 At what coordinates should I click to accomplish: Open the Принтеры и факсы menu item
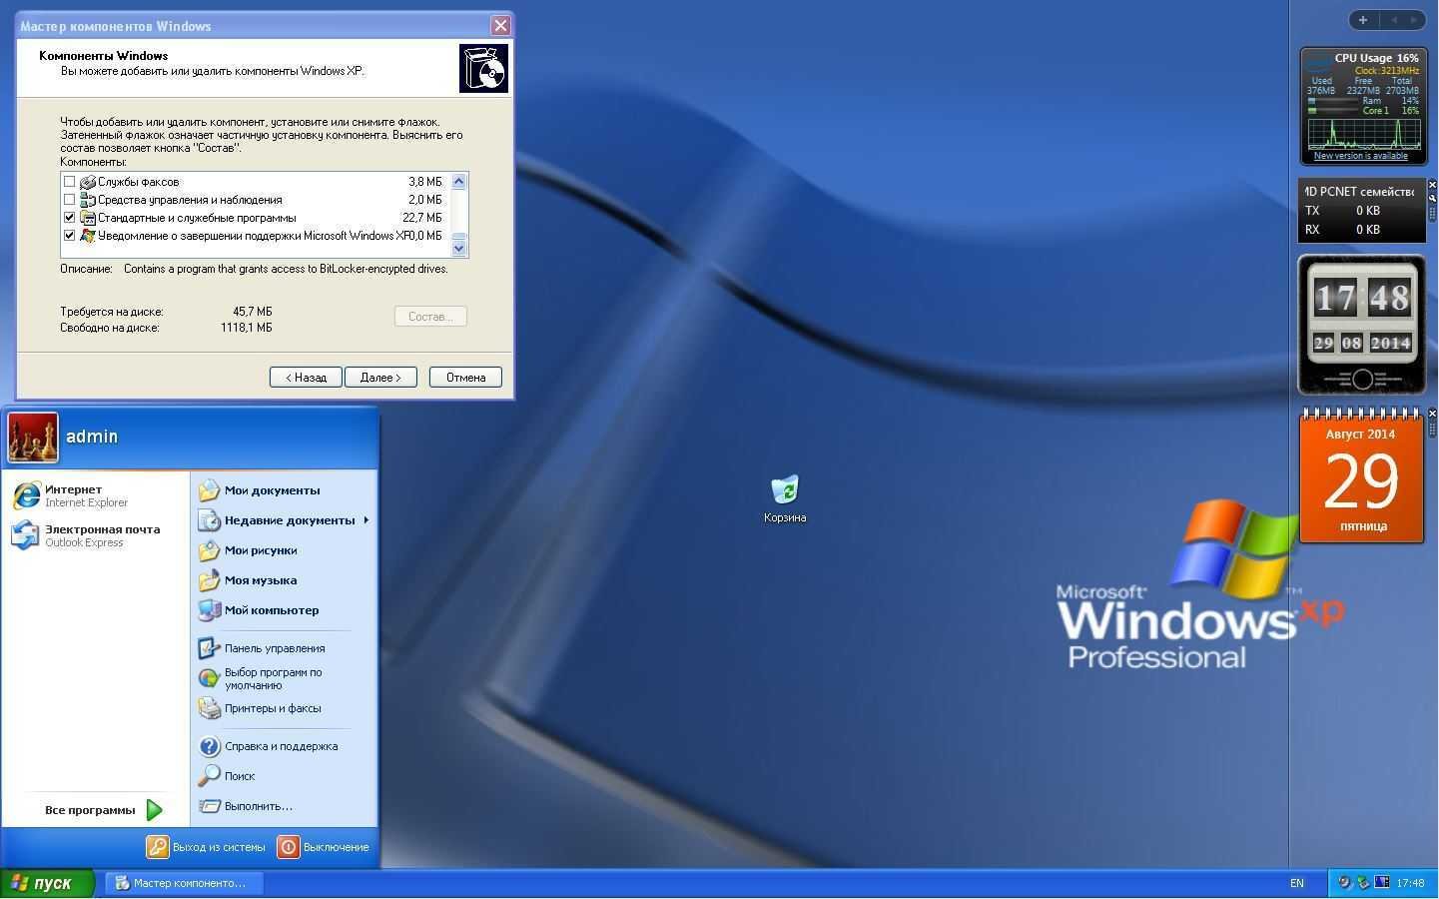285,708
